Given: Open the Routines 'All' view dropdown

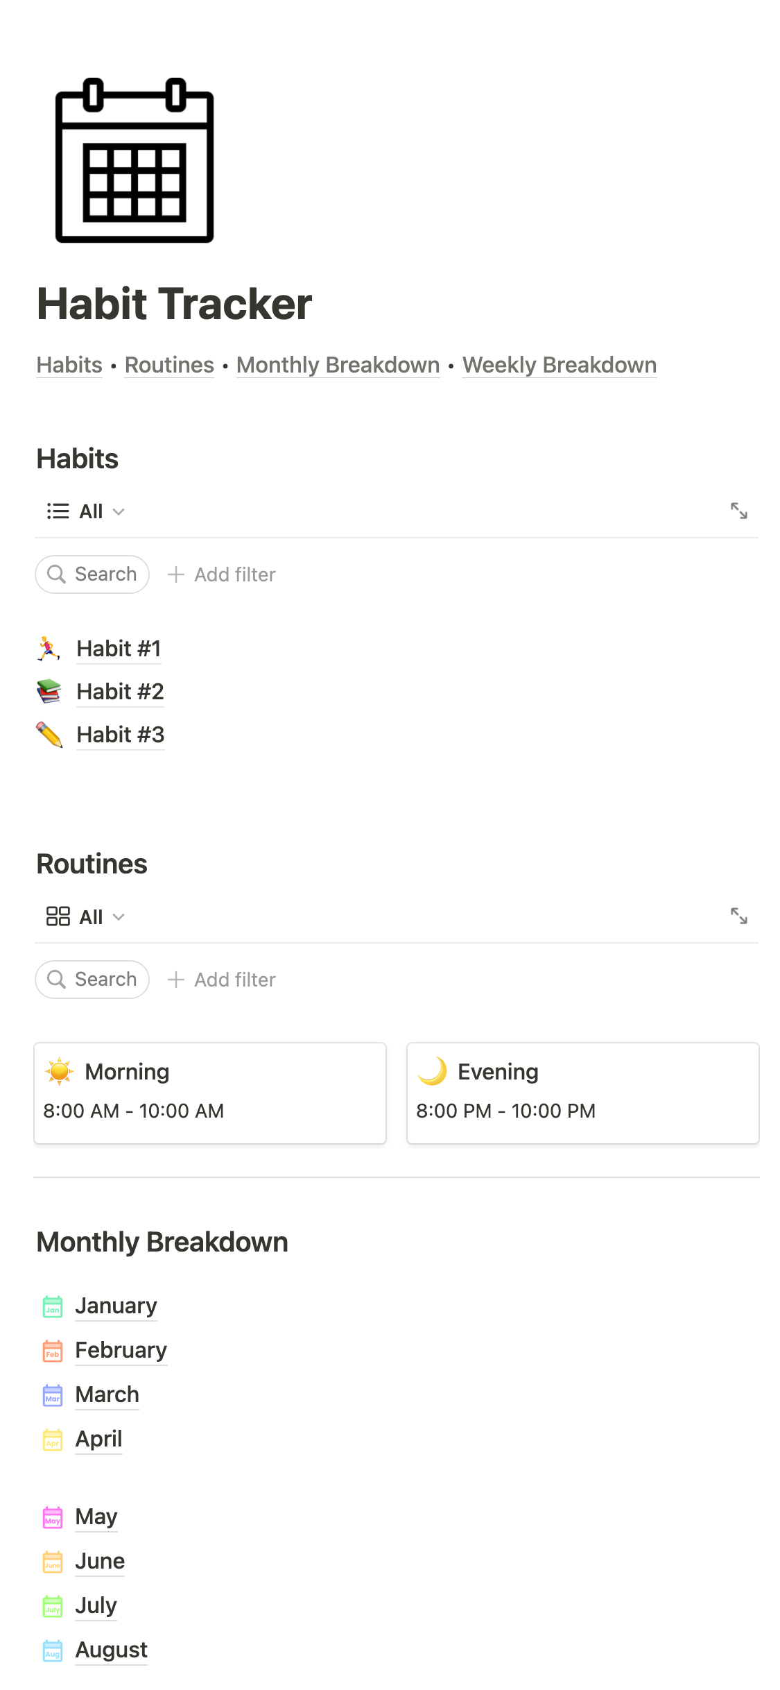Looking at the screenshot, I should [x=86, y=916].
